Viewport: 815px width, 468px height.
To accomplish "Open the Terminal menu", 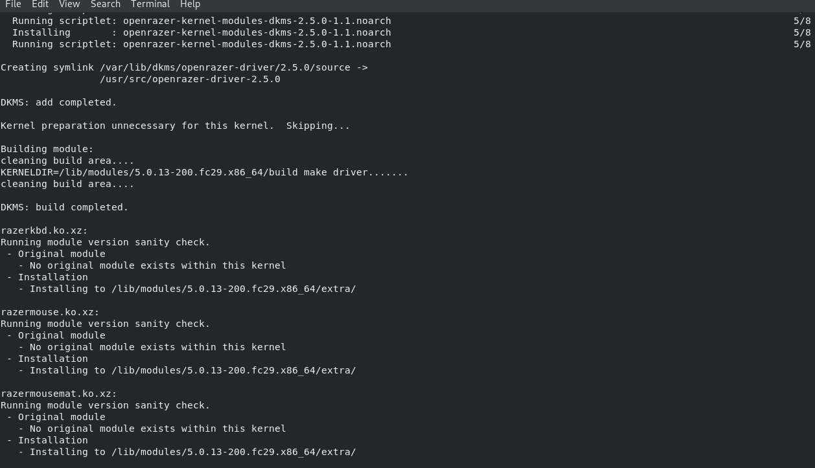I will coord(150,5).
